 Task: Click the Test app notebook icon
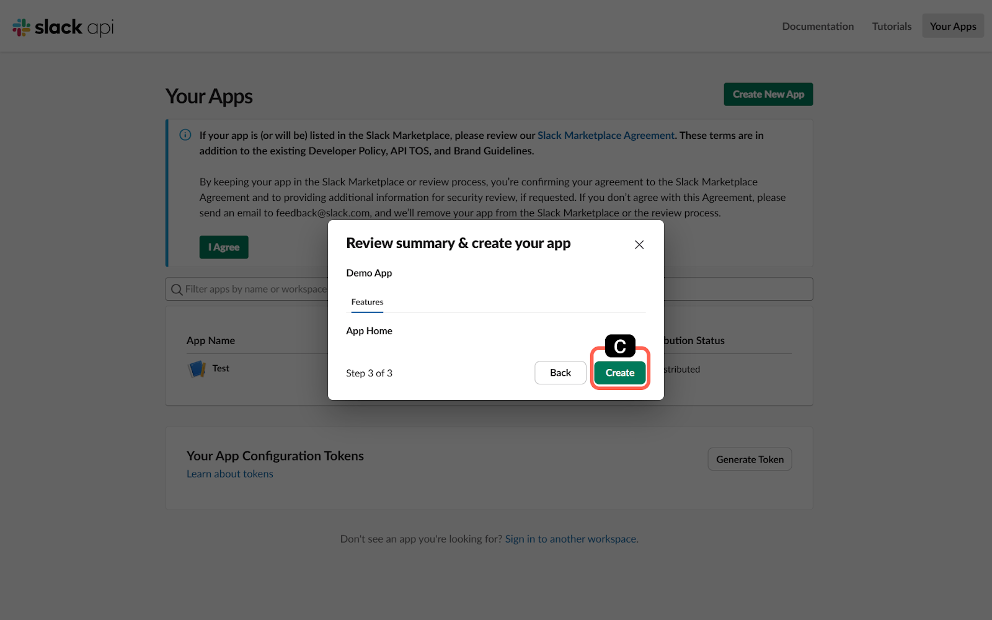197,369
